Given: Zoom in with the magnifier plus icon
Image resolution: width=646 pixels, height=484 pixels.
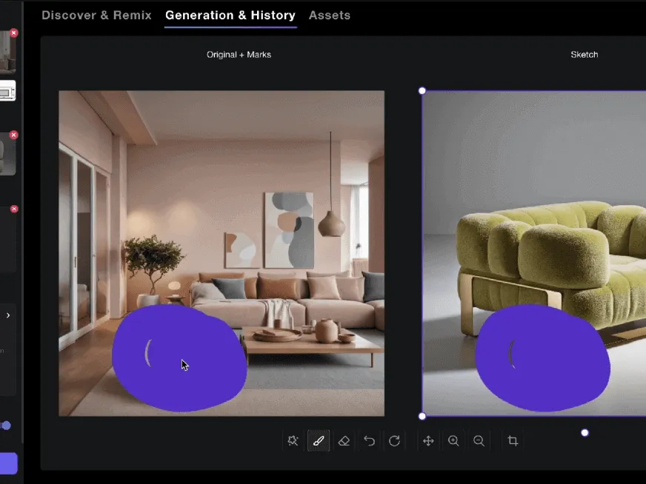Looking at the screenshot, I should coord(453,441).
